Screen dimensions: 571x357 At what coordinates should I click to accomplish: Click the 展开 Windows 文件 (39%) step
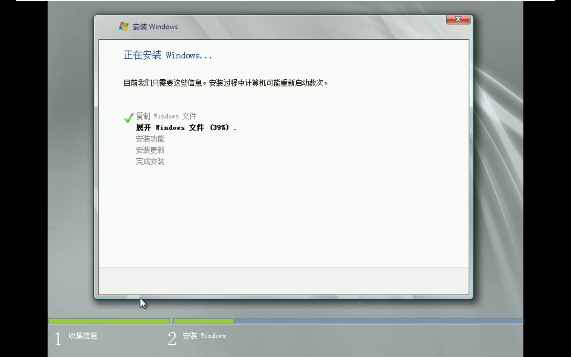tap(186, 128)
